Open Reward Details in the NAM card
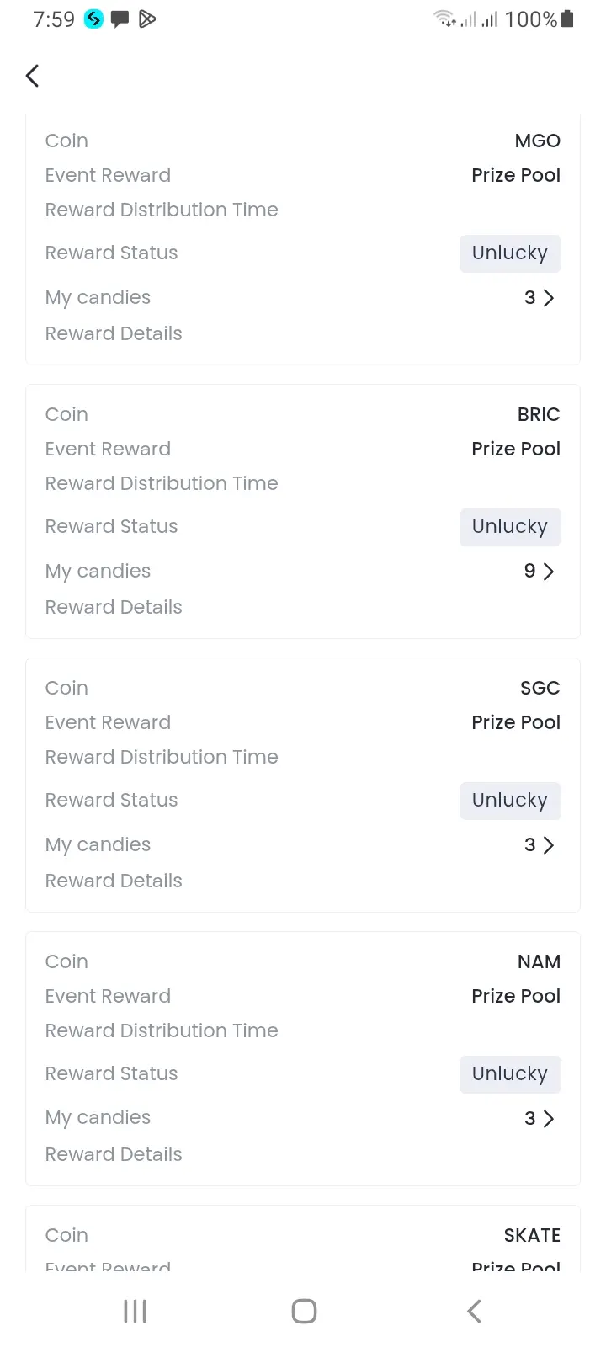Viewport: 606px width, 1347px height. click(114, 1154)
